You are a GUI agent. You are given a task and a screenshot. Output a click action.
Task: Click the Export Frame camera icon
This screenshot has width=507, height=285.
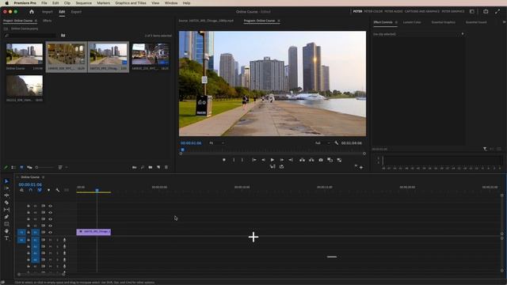click(321, 160)
